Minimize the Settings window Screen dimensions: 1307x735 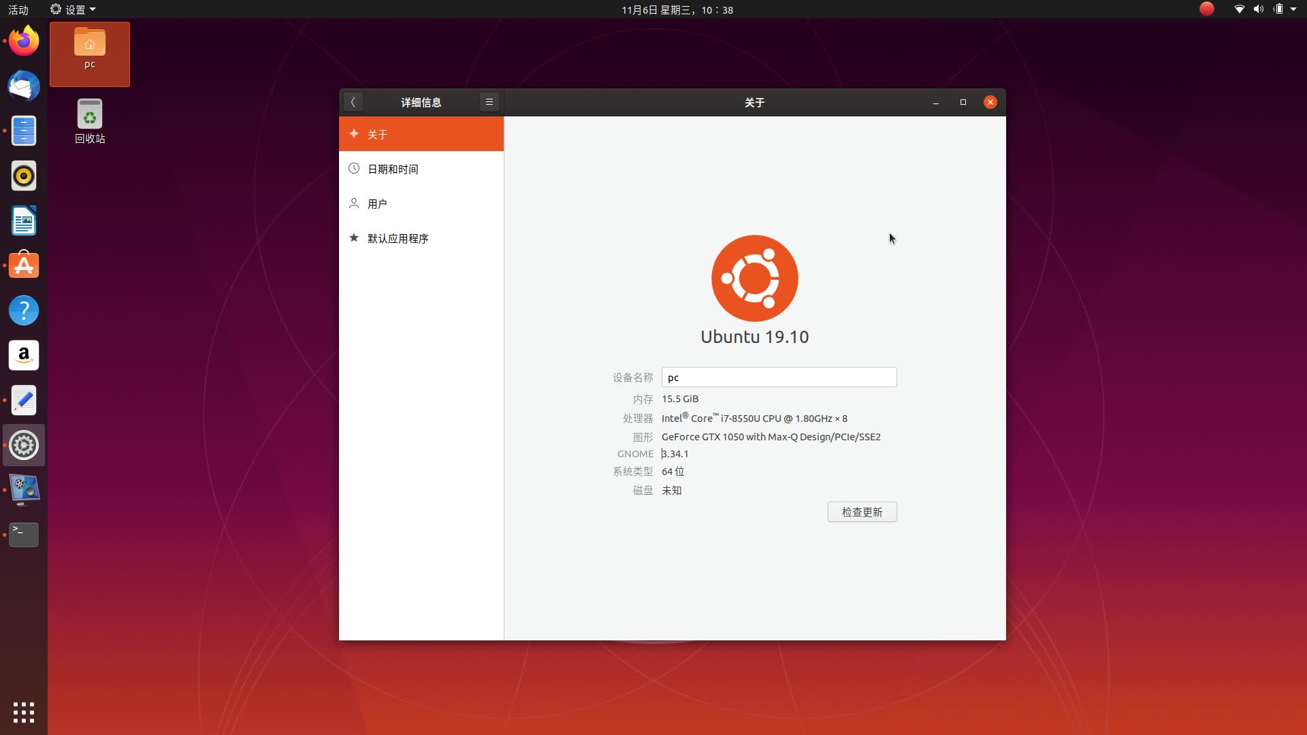936,102
